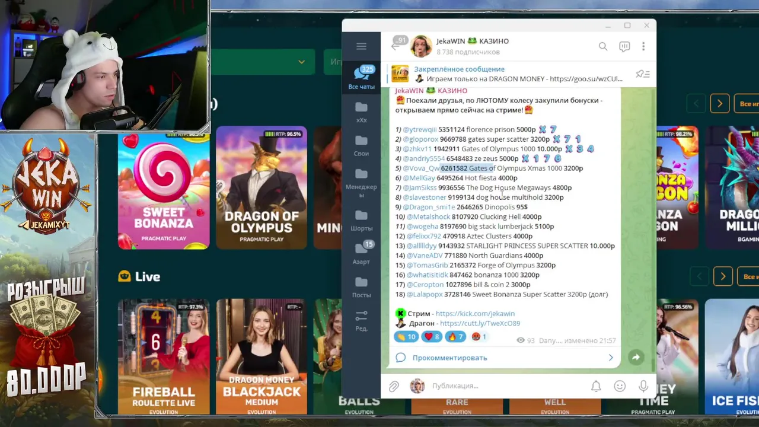Open the Свои chat folder
Image resolution: width=759 pixels, height=427 pixels.
pos(361,145)
